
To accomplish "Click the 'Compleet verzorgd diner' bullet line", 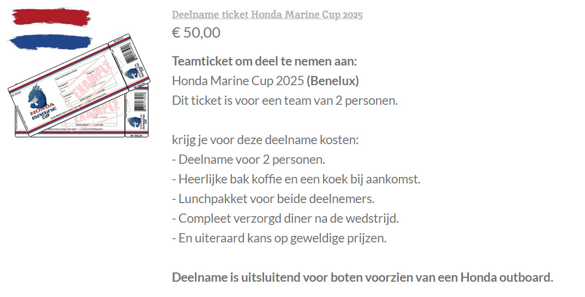I will [285, 218].
